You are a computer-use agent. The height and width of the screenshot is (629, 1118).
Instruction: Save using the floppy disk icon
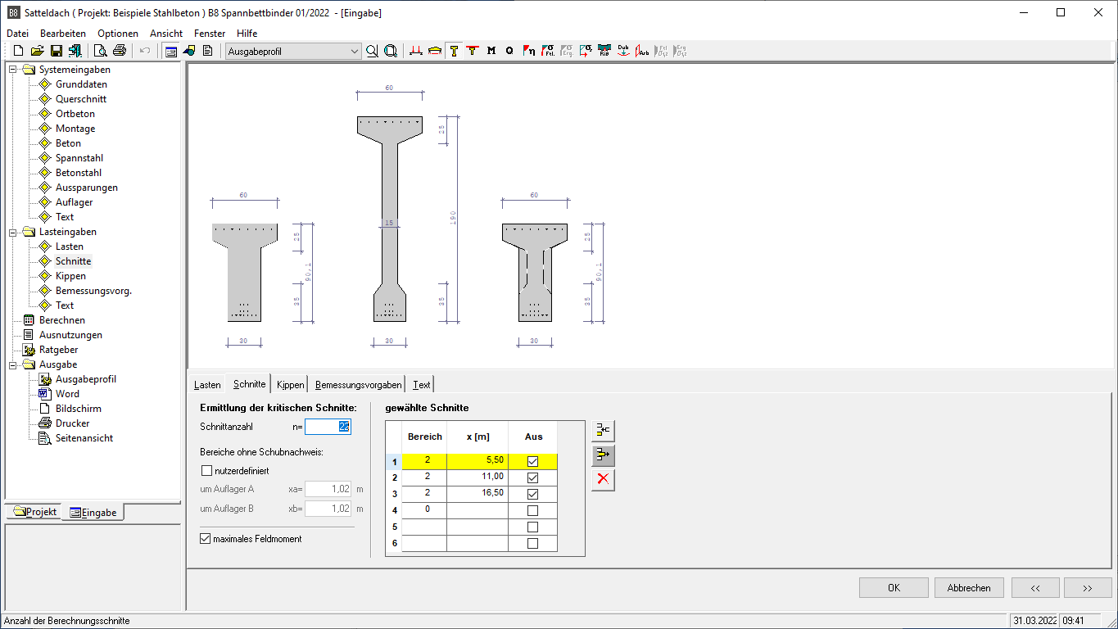(57, 51)
